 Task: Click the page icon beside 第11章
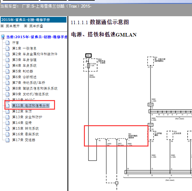coord(8,106)
